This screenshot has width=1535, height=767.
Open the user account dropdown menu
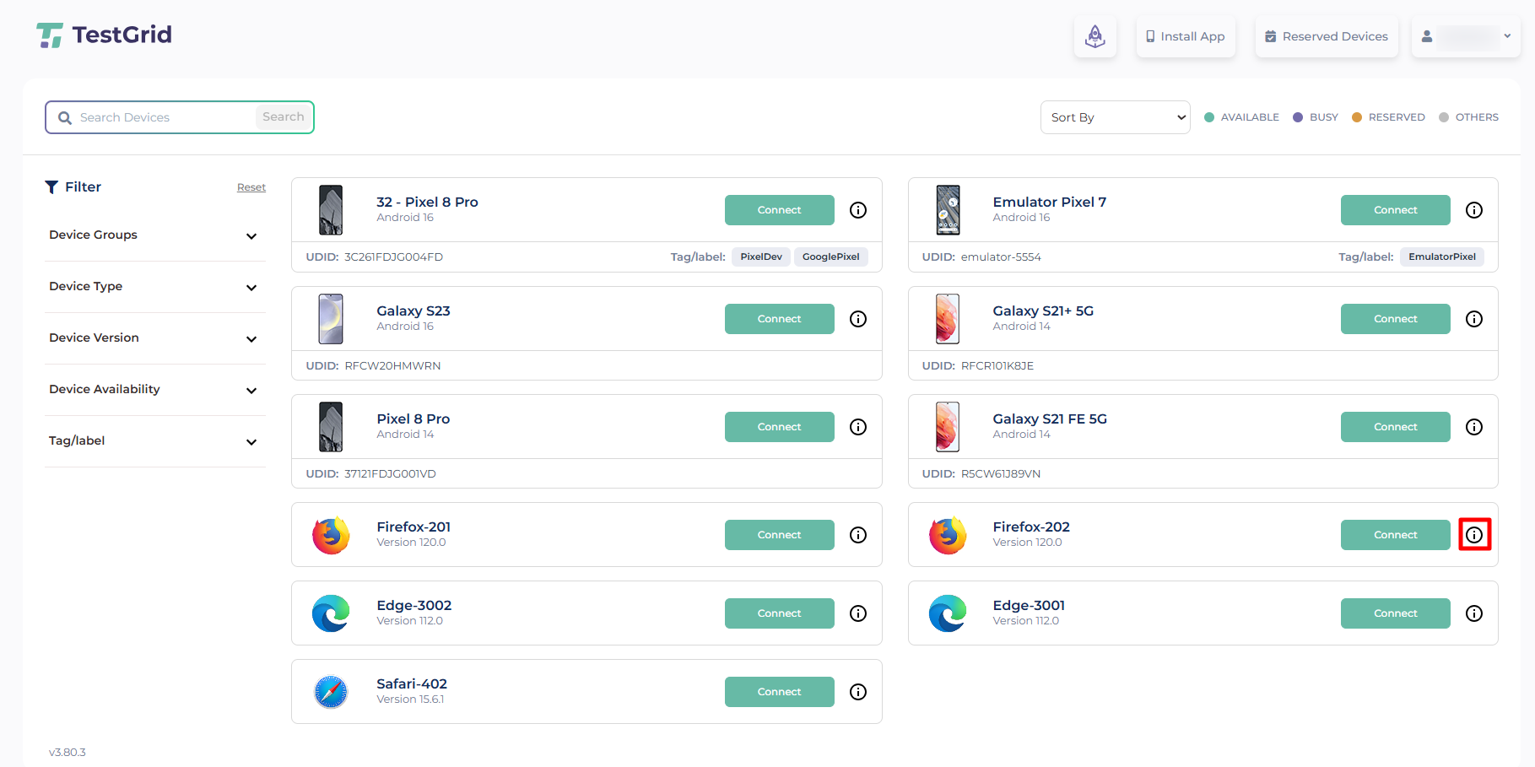click(x=1465, y=36)
